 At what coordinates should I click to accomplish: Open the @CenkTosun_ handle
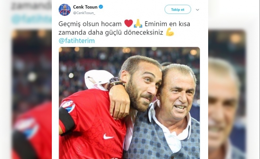pos(84,13)
